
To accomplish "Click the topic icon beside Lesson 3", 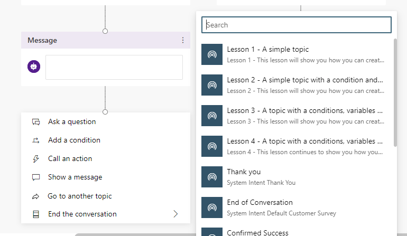I will point(212,116).
